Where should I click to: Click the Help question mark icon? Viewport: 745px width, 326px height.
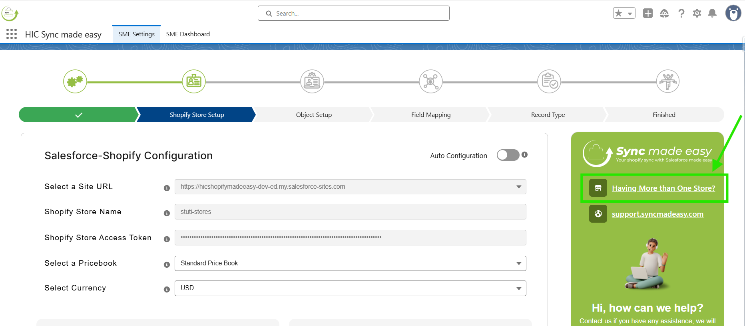click(681, 13)
